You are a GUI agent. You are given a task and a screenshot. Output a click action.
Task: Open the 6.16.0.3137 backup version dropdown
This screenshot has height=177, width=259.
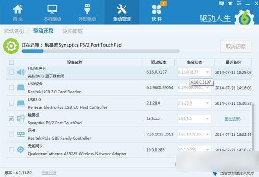tap(194, 72)
